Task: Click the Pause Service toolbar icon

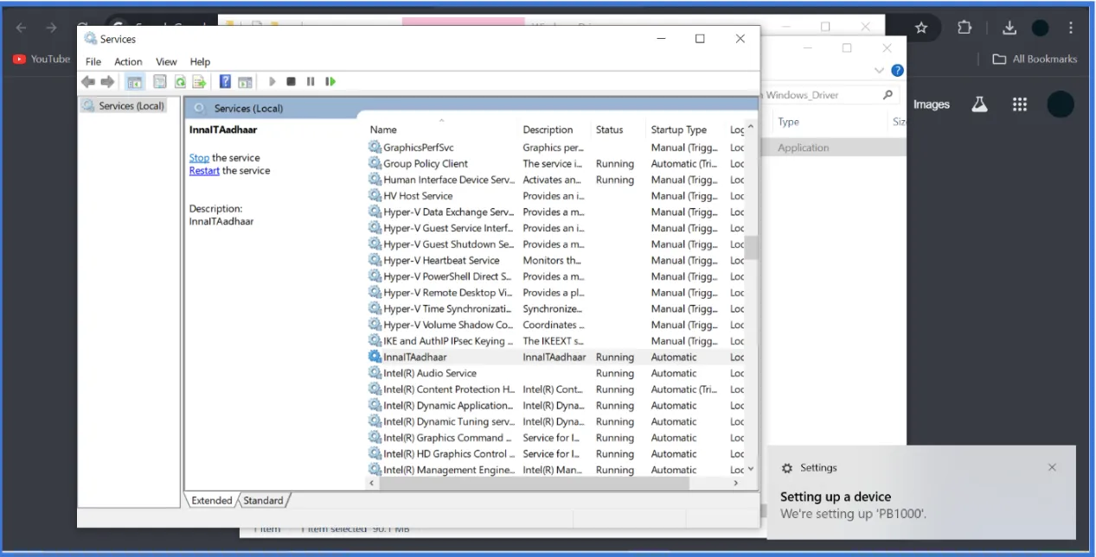Action: pyautogui.click(x=311, y=81)
